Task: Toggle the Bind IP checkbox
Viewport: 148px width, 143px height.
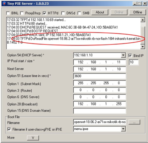Action: point(130,56)
